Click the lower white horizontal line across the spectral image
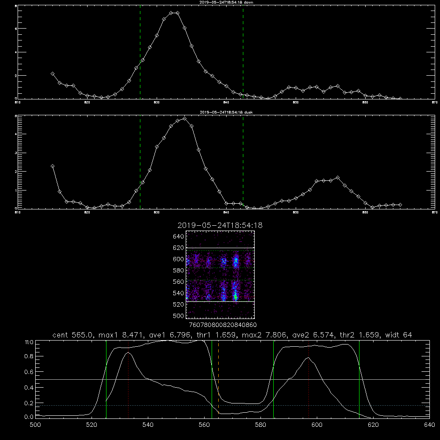This screenshot has width=440, height=440. pos(220,302)
